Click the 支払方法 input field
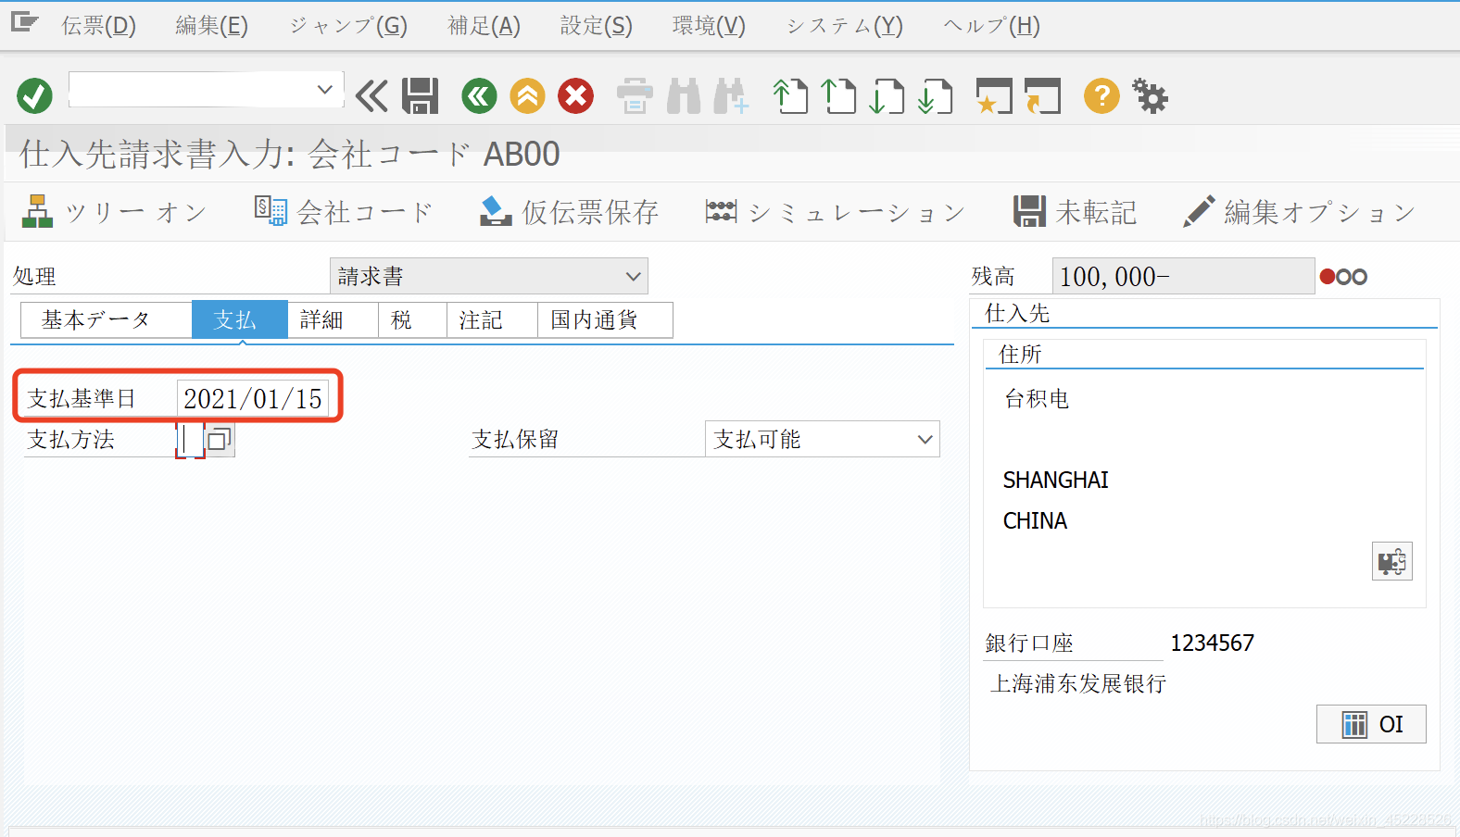 coord(190,439)
